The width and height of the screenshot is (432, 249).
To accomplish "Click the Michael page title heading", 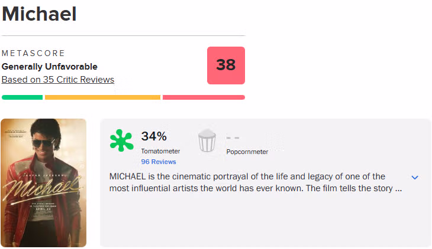I will [x=39, y=14].
